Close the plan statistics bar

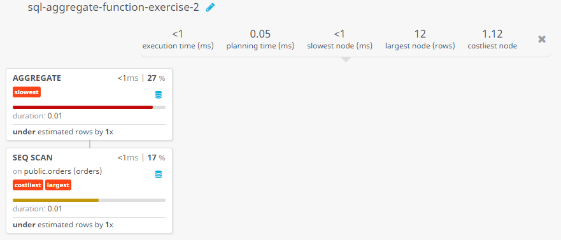[x=542, y=39]
